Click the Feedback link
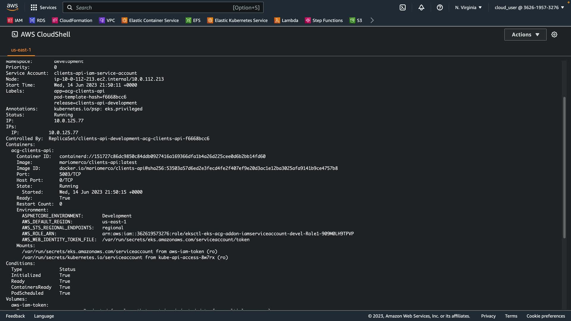 pos(15,316)
